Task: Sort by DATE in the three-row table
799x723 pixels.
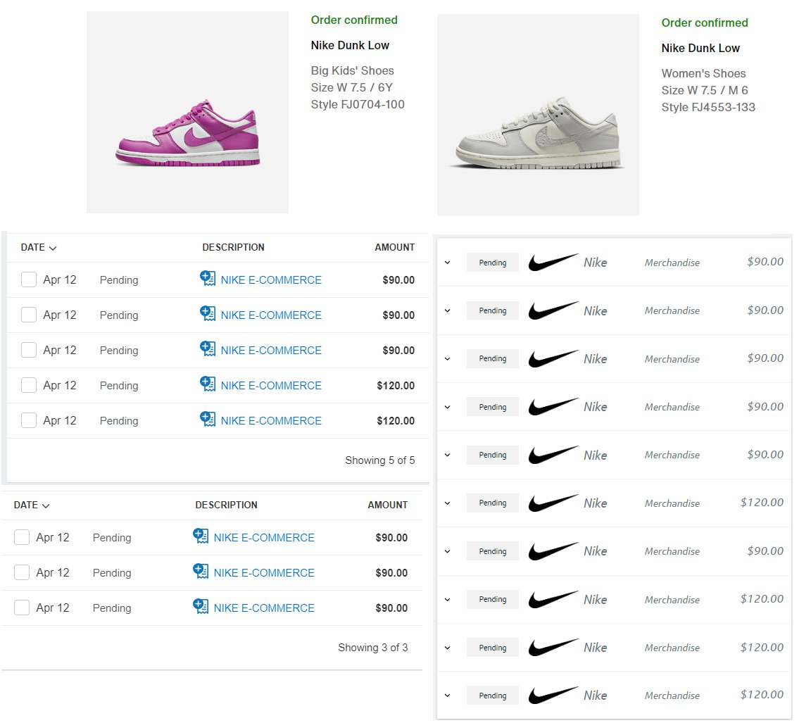Action: click(31, 505)
